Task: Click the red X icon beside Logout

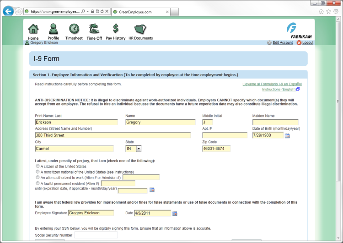Action: [x=299, y=43]
